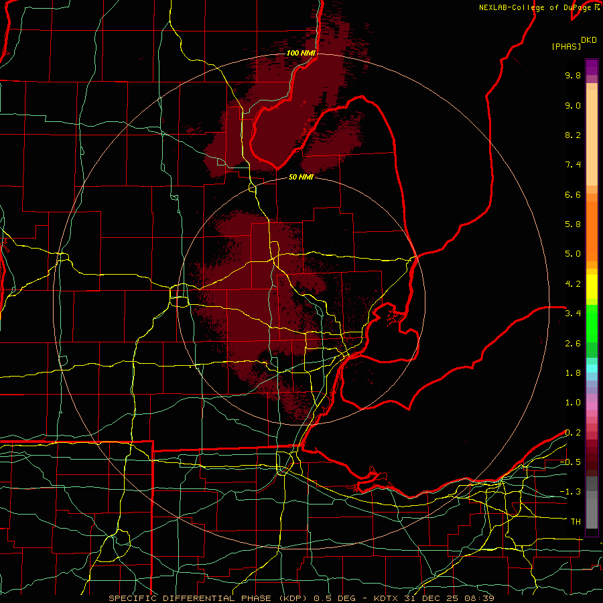Screen dimensions: 603x603
Task: Click the DKD units label above the color bar
Action: tap(589, 40)
